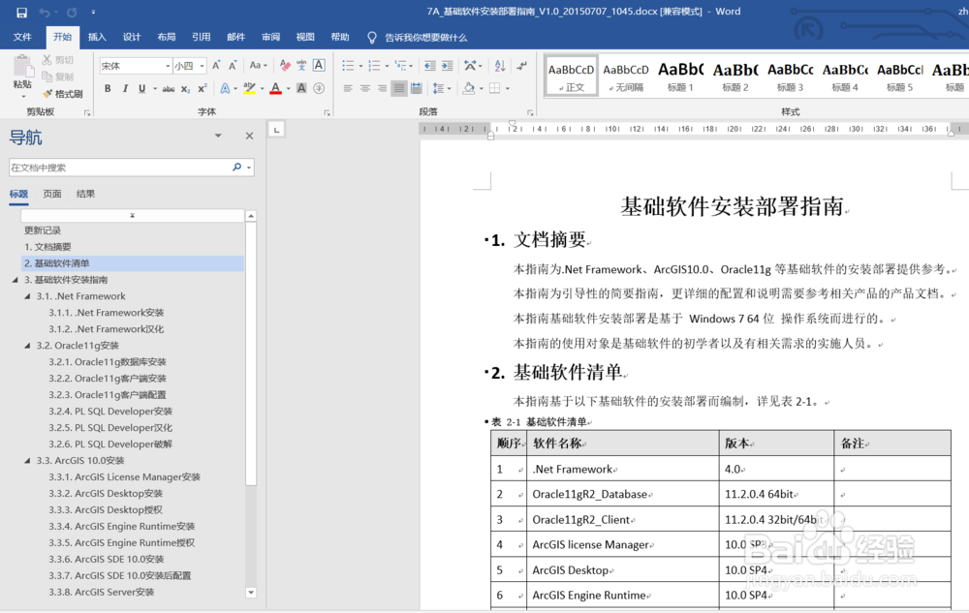
Task: Toggle italic formatting
Action: pos(125,89)
